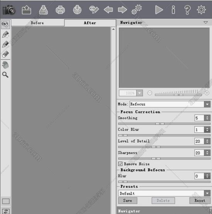Expand the zoom percentage dropdown arrow

[139, 93]
